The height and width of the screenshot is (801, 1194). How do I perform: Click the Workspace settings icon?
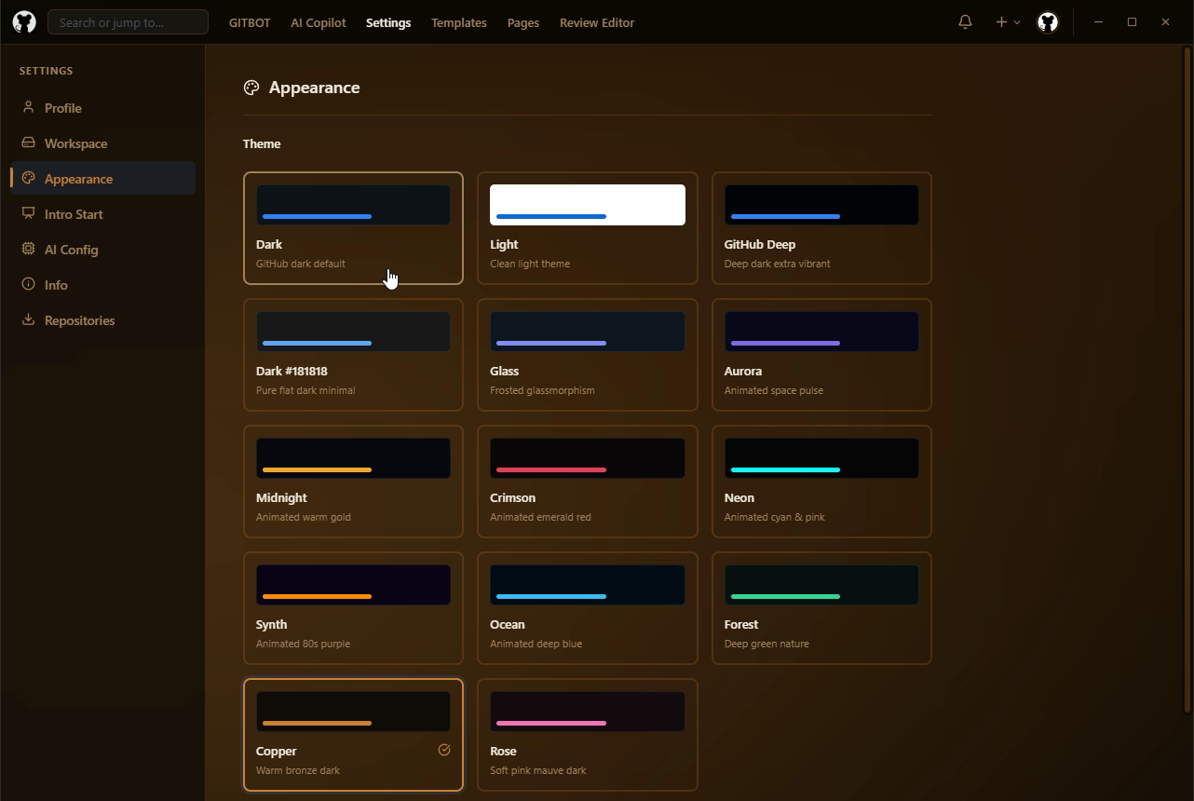(x=29, y=143)
